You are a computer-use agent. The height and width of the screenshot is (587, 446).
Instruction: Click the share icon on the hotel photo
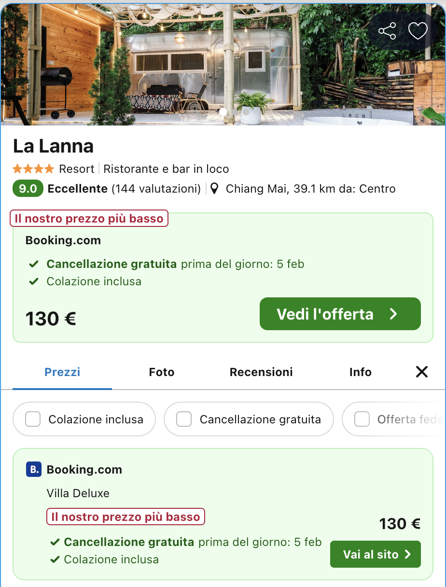coord(388,31)
